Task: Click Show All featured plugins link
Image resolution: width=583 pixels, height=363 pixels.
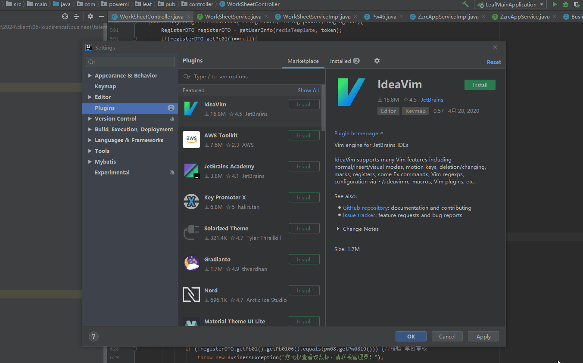Action: (308, 90)
